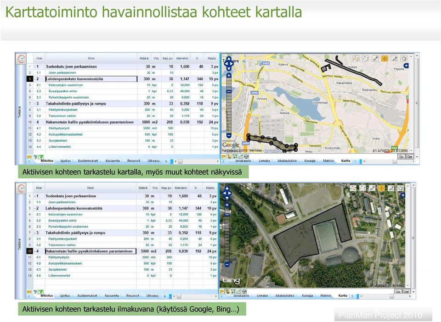This screenshot has height=322, width=441.
Task: Click the '5000' Määrä cell in the lower table
Action: tap(143, 251)
